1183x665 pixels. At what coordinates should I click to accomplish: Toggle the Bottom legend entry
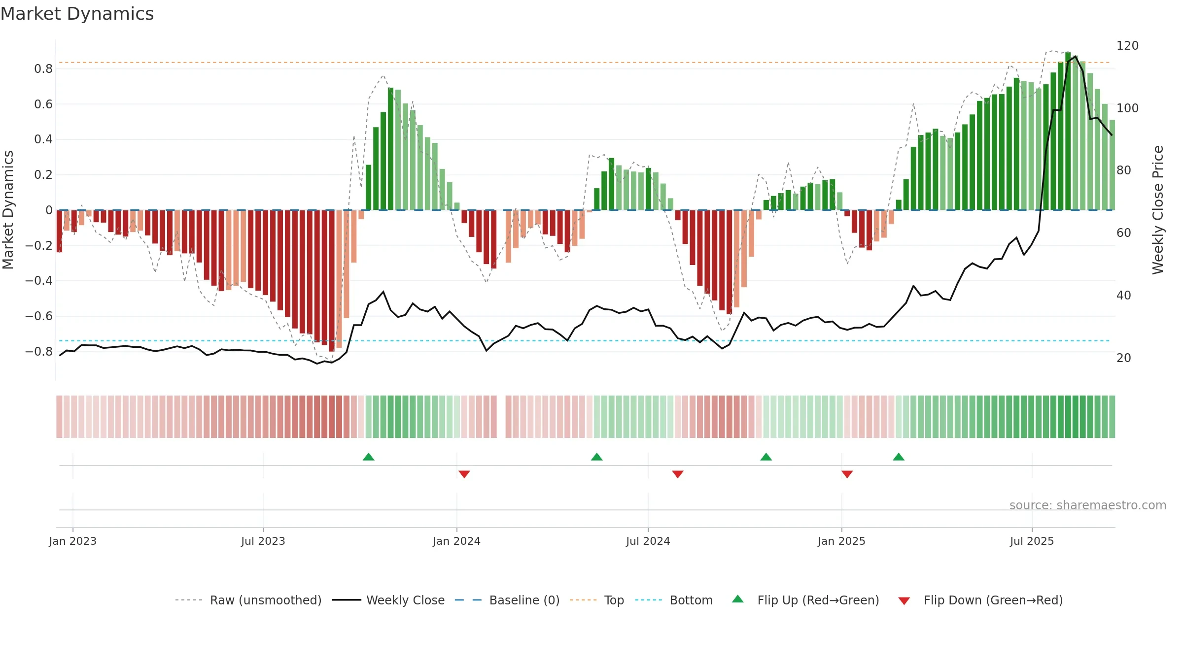point(674,600)
